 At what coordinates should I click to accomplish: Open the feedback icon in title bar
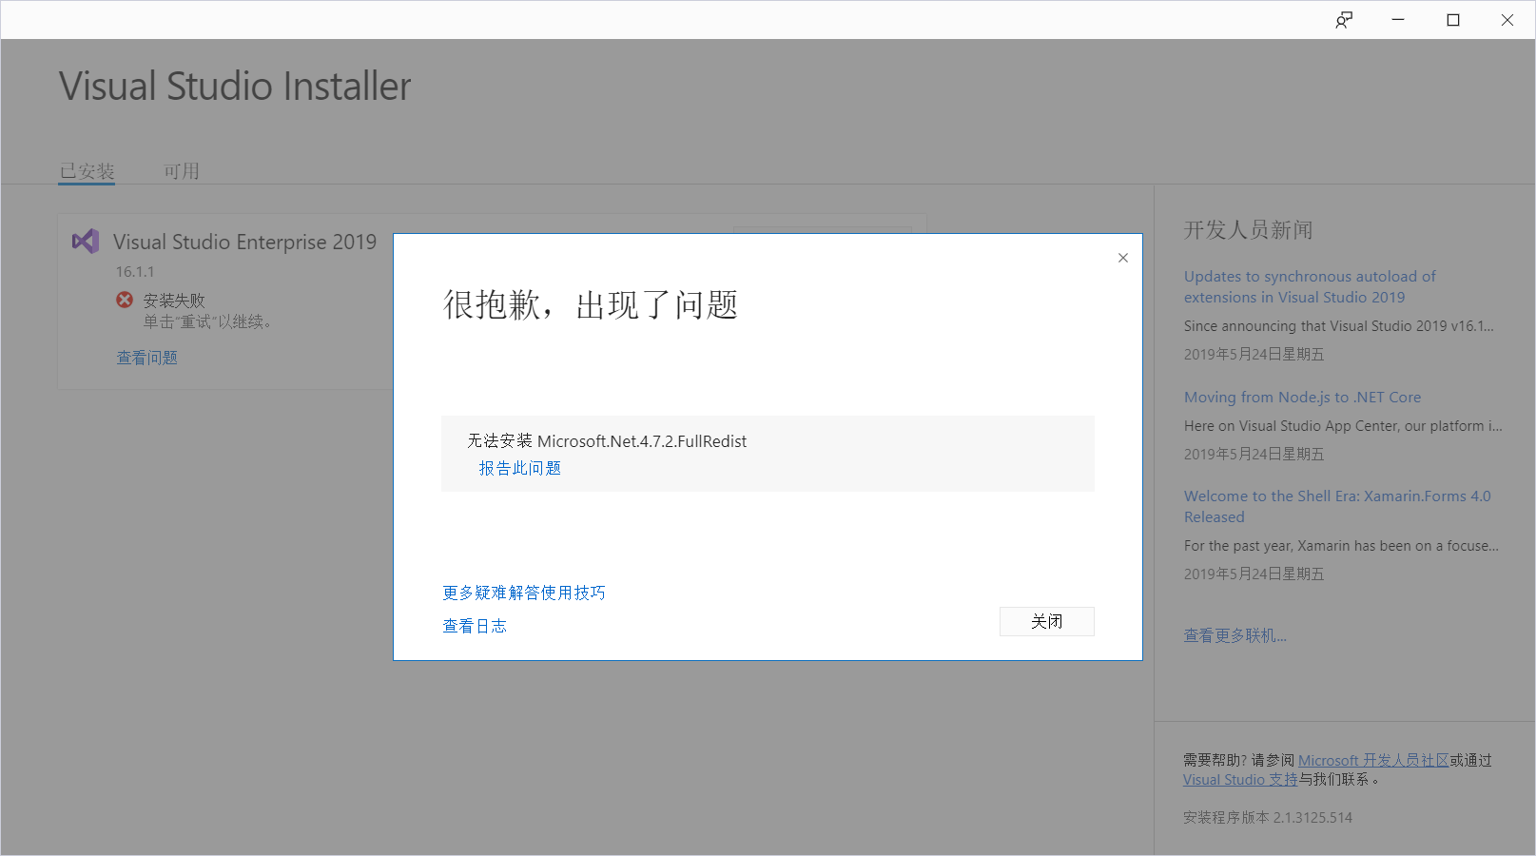click(1344, 20)
